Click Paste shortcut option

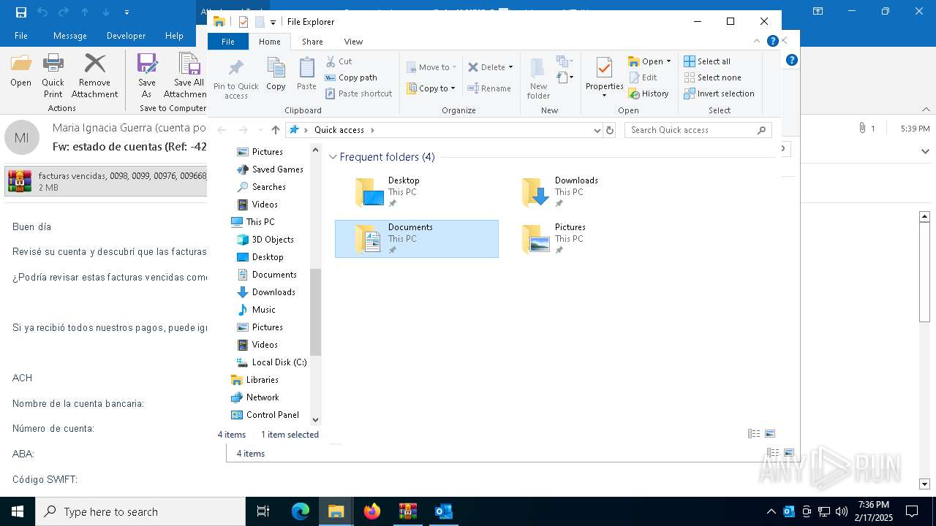click(358, 94)
